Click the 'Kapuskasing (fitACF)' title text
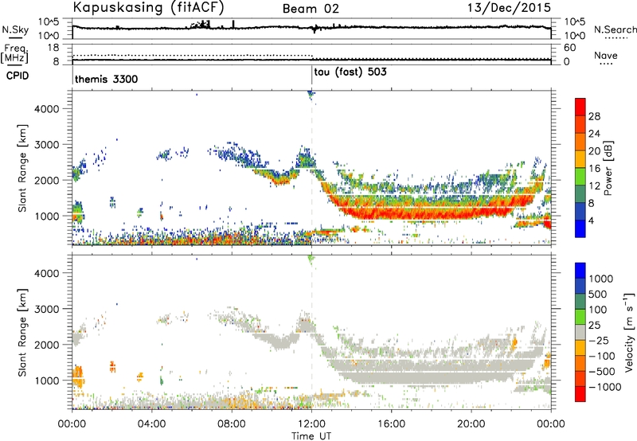The width and height of the screenshot is (637, 441). pyautogui.click(x=148, y=7)
